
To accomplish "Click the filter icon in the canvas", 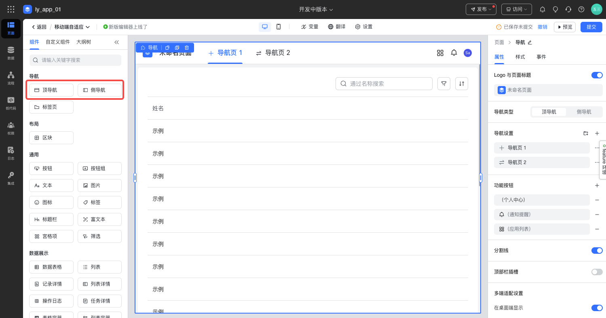I will (444, 84).
